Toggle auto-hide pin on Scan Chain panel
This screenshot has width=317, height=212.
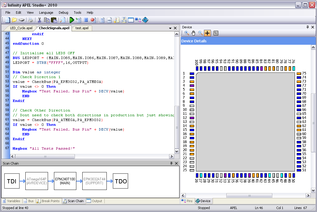[171, 163]
